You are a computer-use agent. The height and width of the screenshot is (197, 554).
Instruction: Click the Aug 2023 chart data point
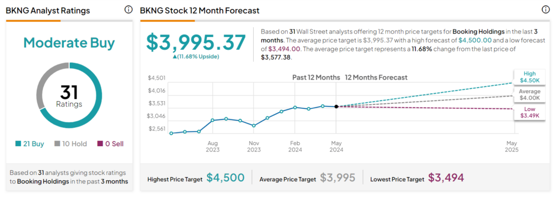213,120
